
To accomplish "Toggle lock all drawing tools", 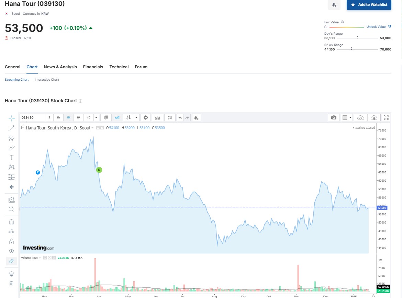I will pyautogui.click(x=12, y=241).
